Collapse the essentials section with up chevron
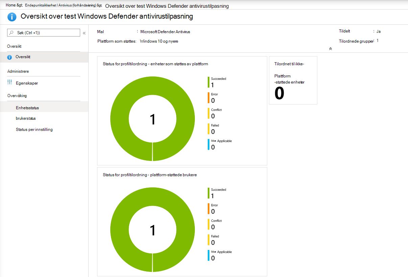Image resolution: width=408 pixels, height=277 pixels. [x=331, y=49]
